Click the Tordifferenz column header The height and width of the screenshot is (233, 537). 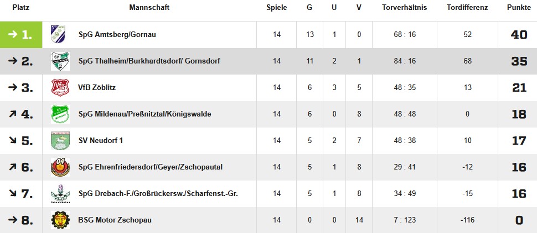click(467, 8)
